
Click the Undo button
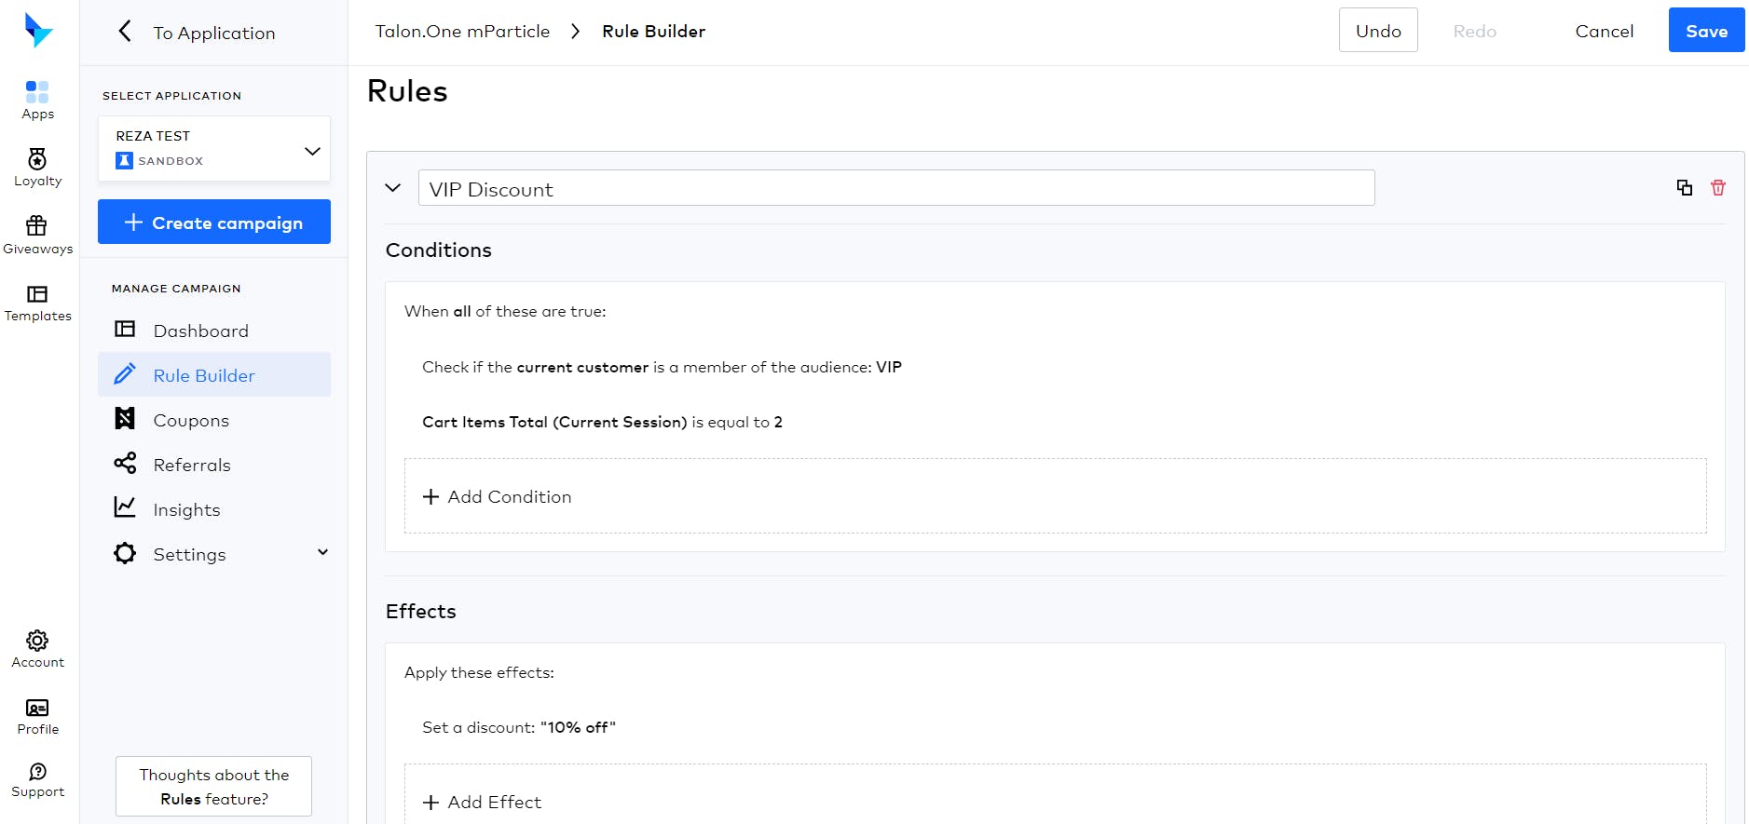pyautogui.click(x=1378, y=31)
